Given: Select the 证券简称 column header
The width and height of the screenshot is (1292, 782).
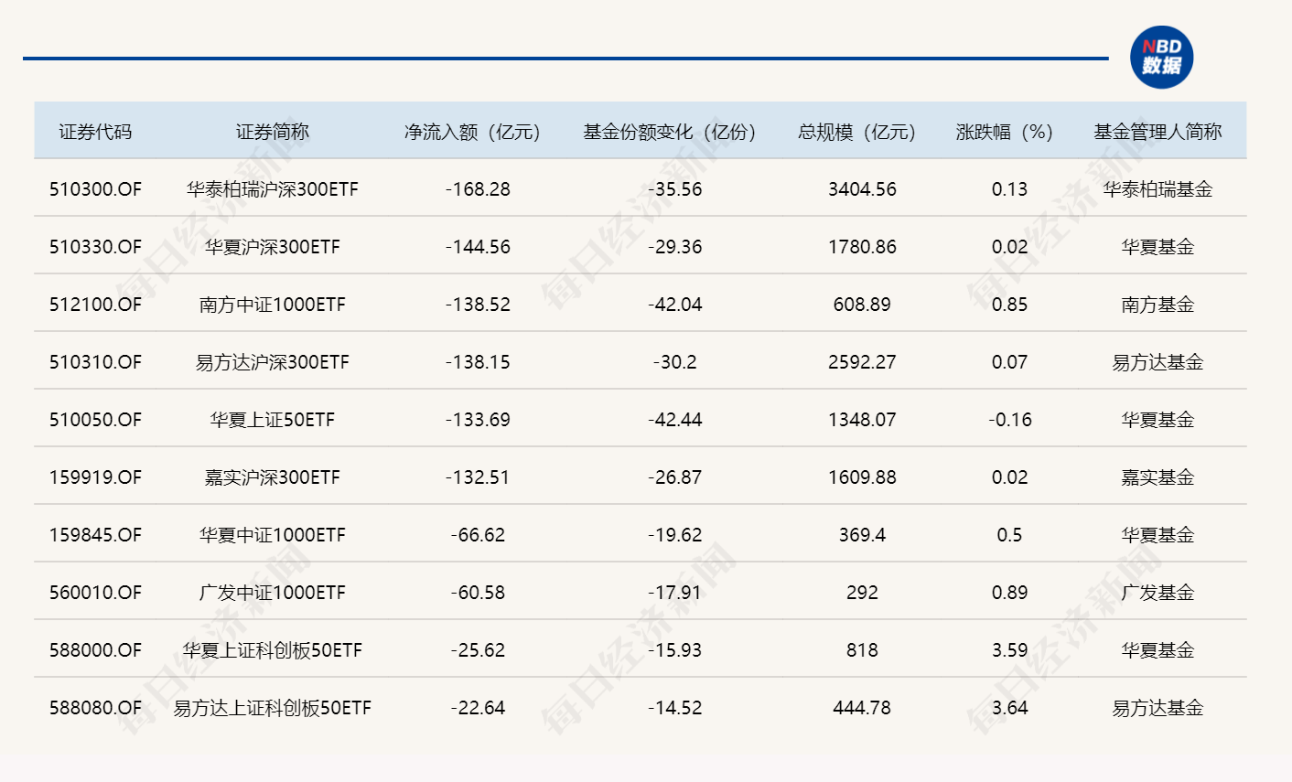Looking at the screenshot, I should (x=272, y=131).
